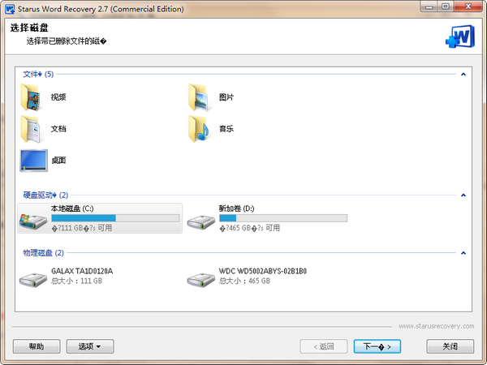Open the 选项 options dropdown
487x365 pixels.
pyautogui.click(x=89, y=346)
